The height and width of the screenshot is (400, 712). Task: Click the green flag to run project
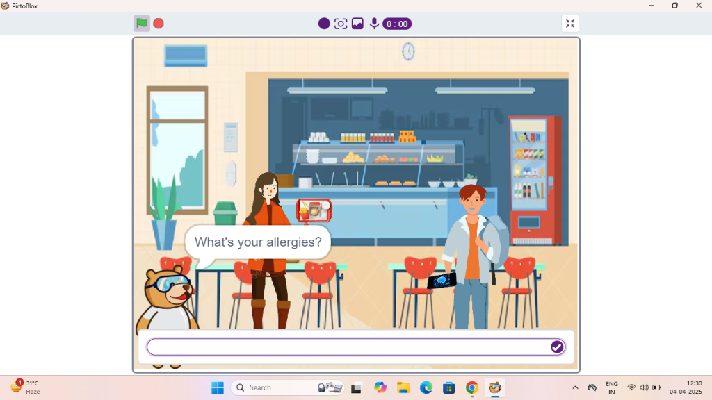(142, 24)
